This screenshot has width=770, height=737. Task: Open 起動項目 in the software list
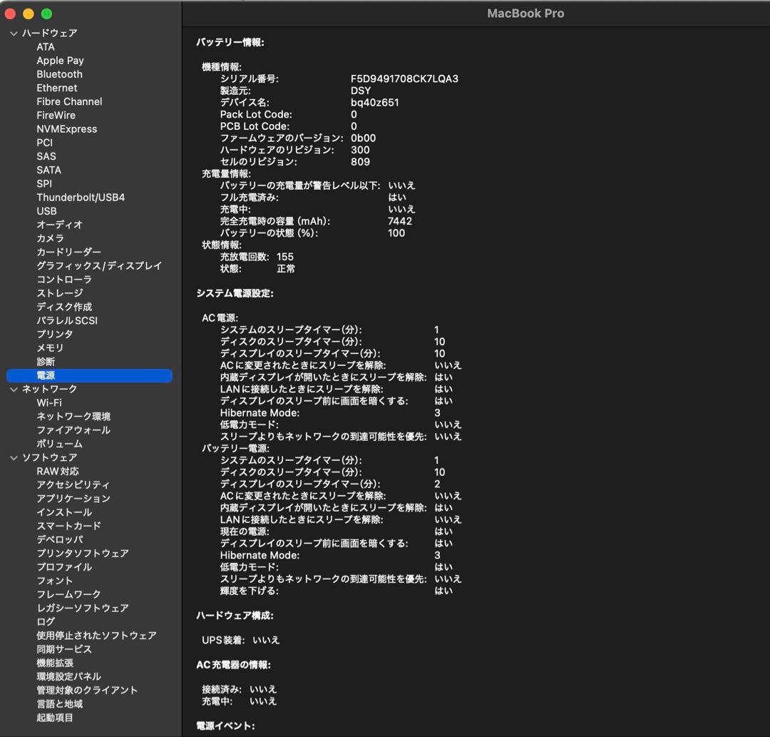click(55, 718)
